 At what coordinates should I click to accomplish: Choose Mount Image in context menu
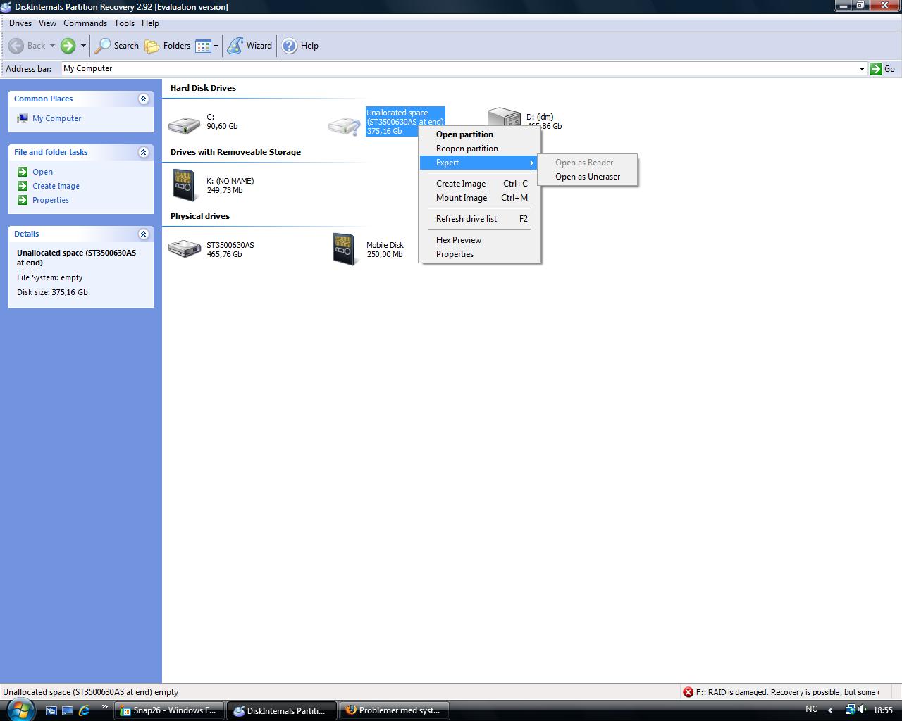tap(480, 198)
